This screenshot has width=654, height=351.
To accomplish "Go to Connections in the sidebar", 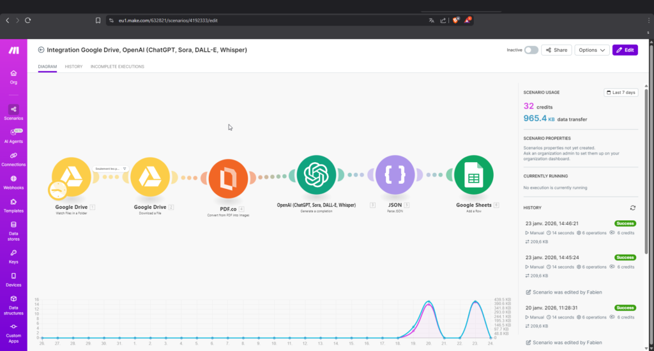I will (x=13, y=158).
